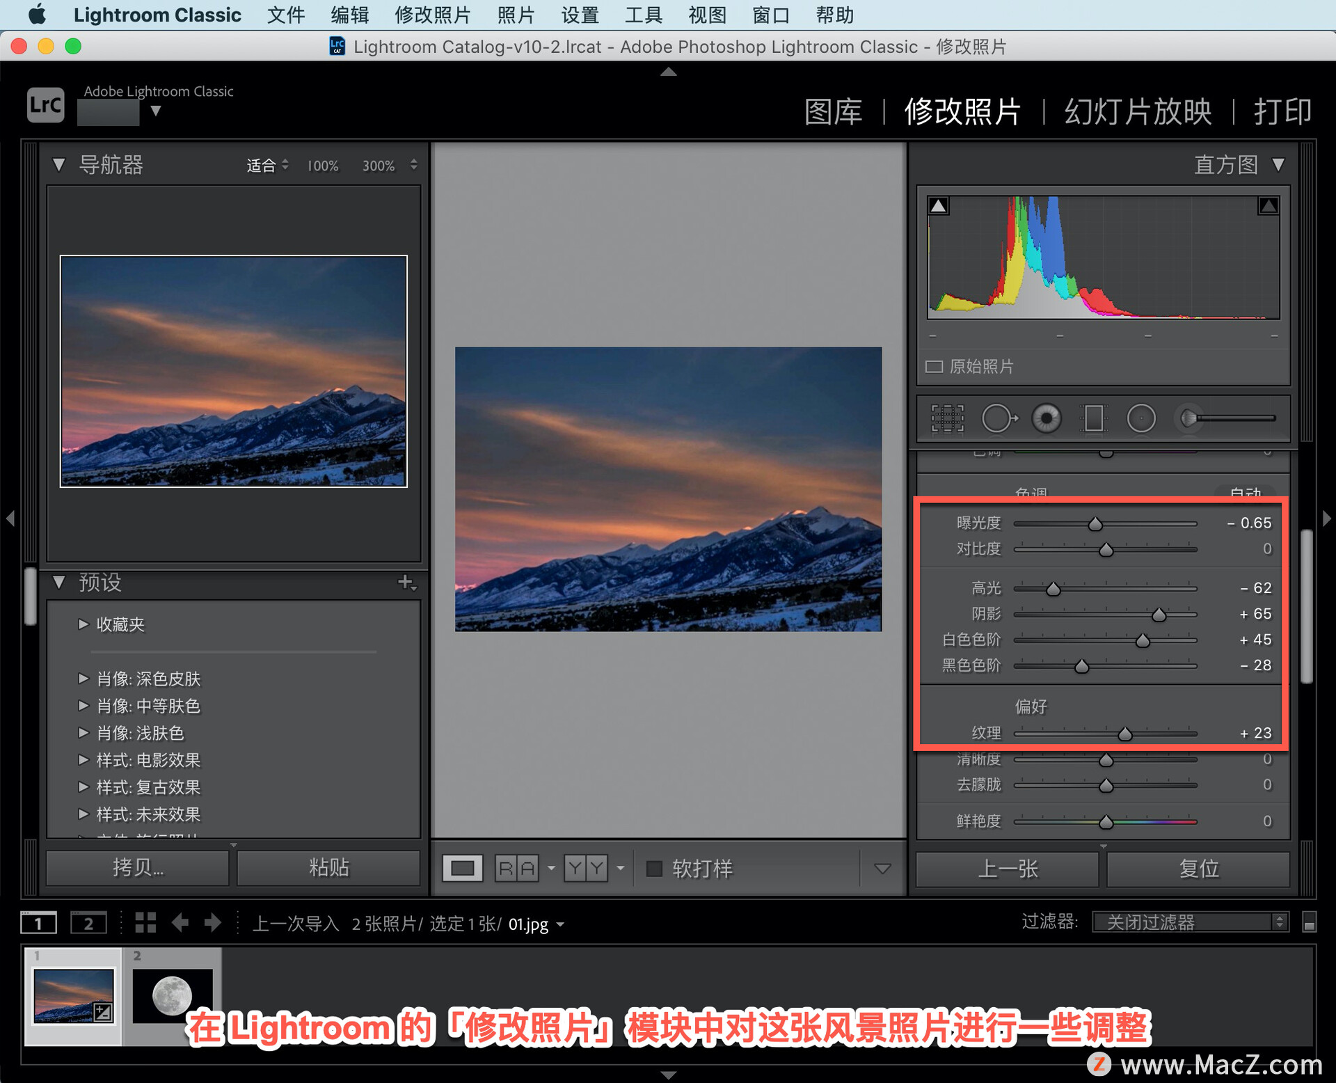
Task: Collapse the 预设 panel triangle
Action: 59,582
